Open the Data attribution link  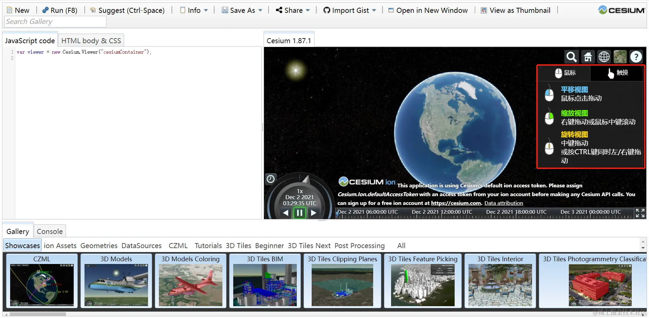coord(504,203)
